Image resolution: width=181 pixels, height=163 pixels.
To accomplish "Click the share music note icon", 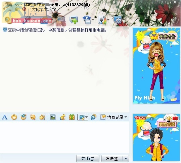I will tap(62, 117).
